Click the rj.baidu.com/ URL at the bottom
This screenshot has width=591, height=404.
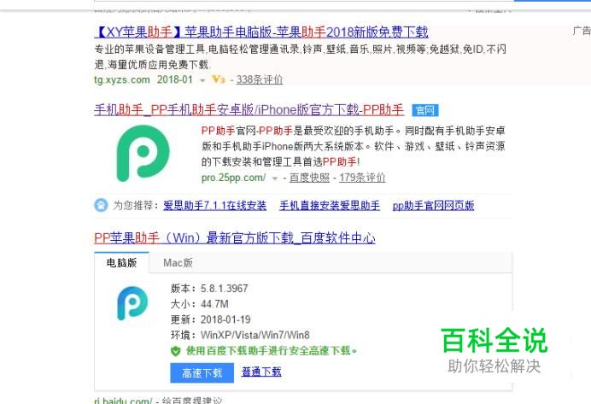[x=123, y=401]
